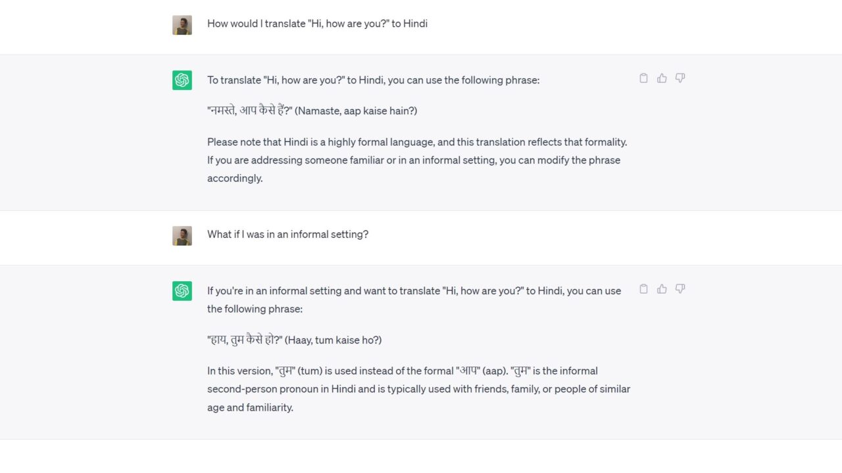Open the user profile via the top avatar
Image resolution: width=842 pixels, height=473 pixels.
point(182,24)
